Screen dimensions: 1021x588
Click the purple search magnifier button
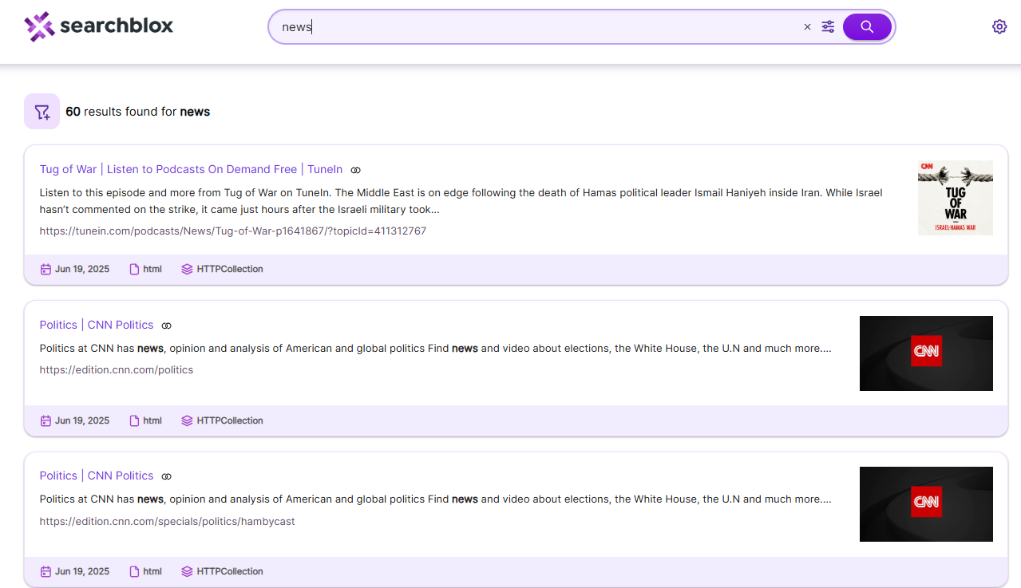867,27
